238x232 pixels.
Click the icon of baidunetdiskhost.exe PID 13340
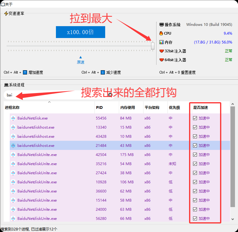(x=13, y=127)
